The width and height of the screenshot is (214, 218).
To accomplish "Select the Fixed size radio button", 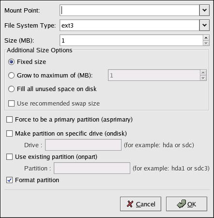I will 11,62.
